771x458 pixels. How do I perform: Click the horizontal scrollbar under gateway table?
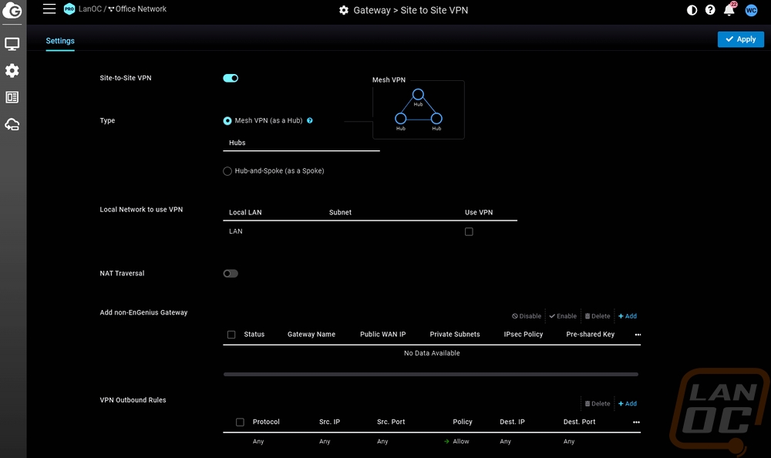431,375
